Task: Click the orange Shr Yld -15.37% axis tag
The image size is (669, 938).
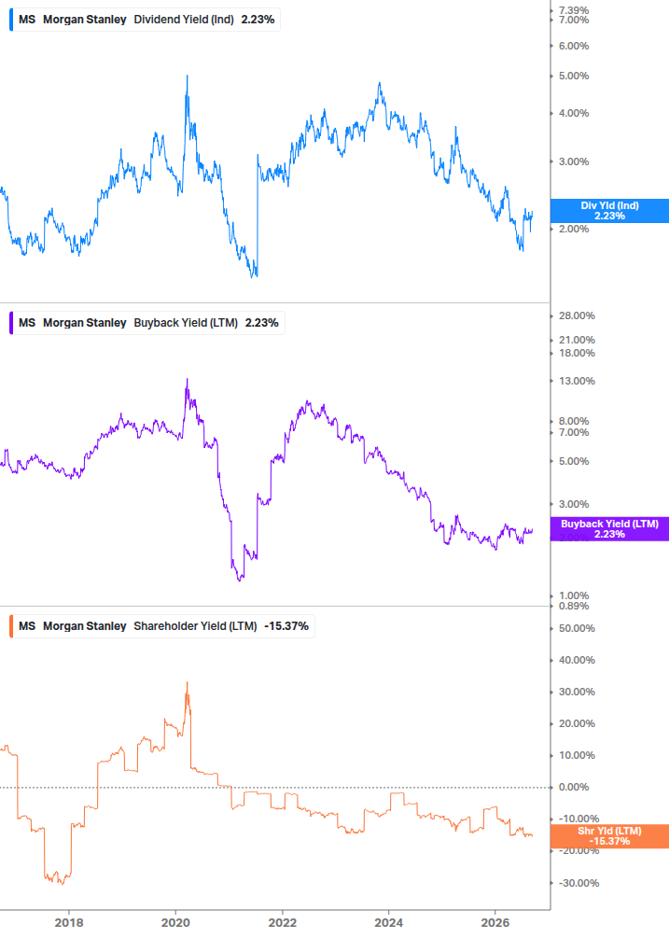Action: [609, 836]
